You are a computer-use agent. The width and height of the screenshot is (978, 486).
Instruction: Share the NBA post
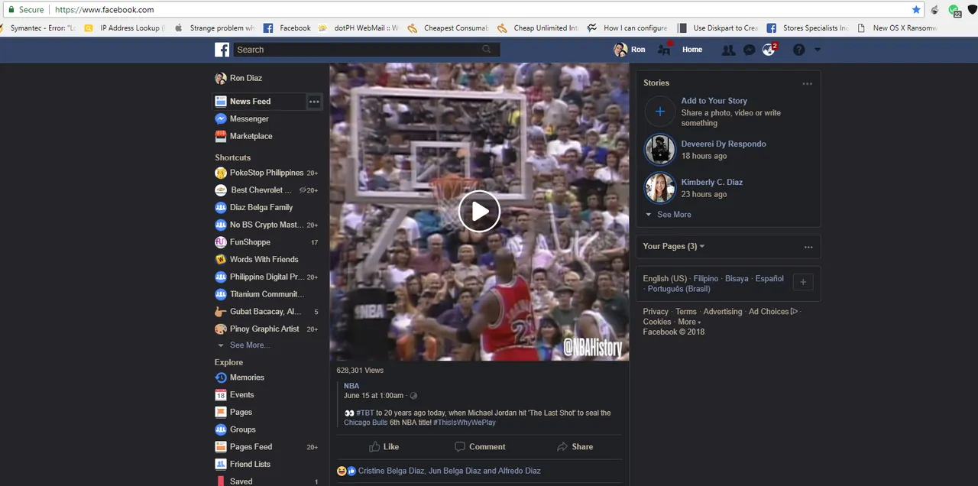point(575,447)
